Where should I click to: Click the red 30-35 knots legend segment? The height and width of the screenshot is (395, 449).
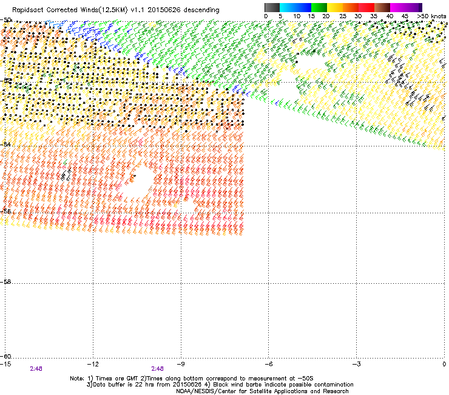pos(366,7)
